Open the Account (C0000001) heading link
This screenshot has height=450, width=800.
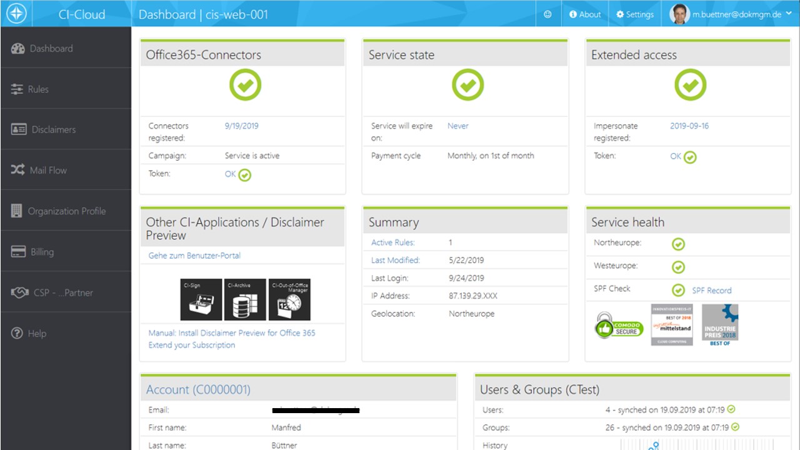pyautogui.click(x=198, y=390)
